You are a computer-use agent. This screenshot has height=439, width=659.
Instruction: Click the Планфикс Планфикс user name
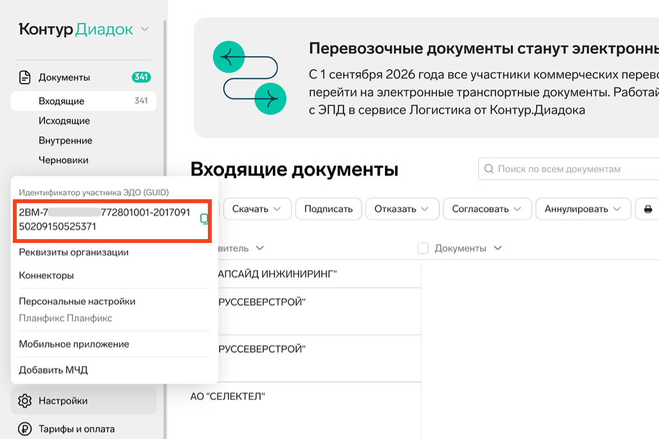point(66,318)
